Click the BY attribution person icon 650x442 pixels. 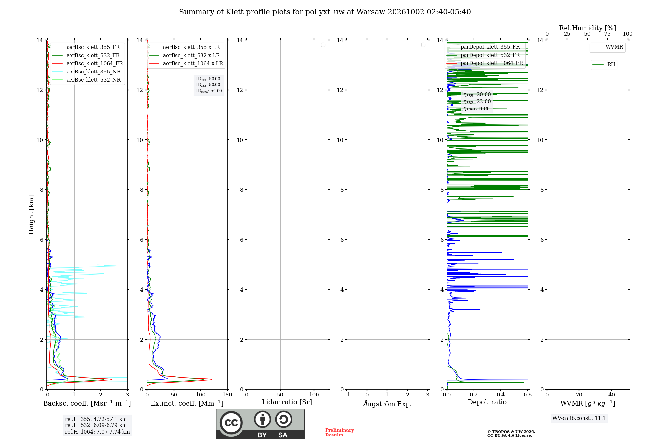point(263,419)
